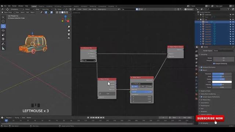235x132 pixels.
Task: Select the Cursor tool in viewport toolbar
Action: pos(3,21)
